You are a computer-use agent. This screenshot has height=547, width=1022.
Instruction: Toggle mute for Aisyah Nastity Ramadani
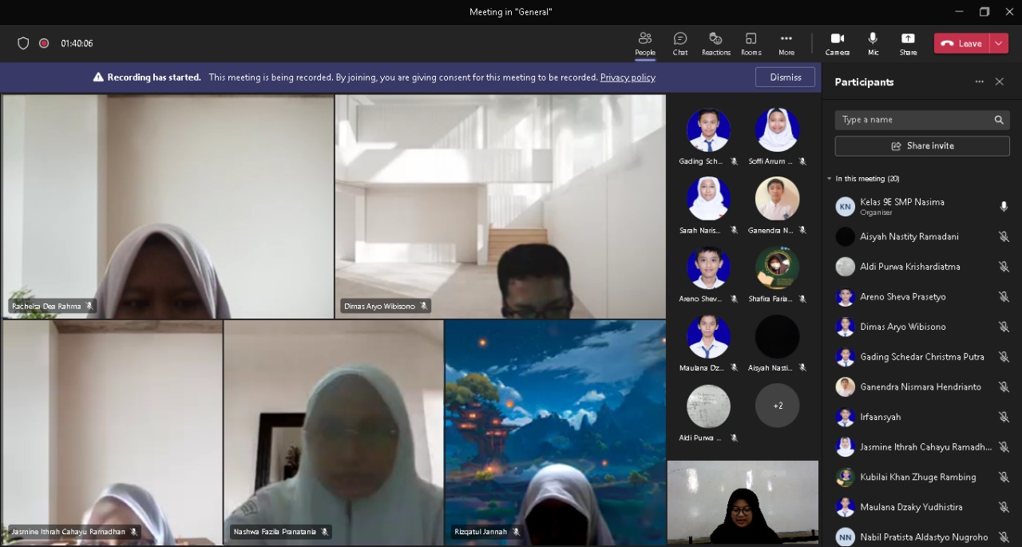(x=1004, y=236)
